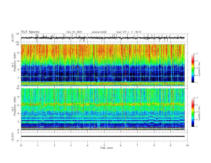Click the ch.2 "Frequency (kHz)" axis label

15,106
